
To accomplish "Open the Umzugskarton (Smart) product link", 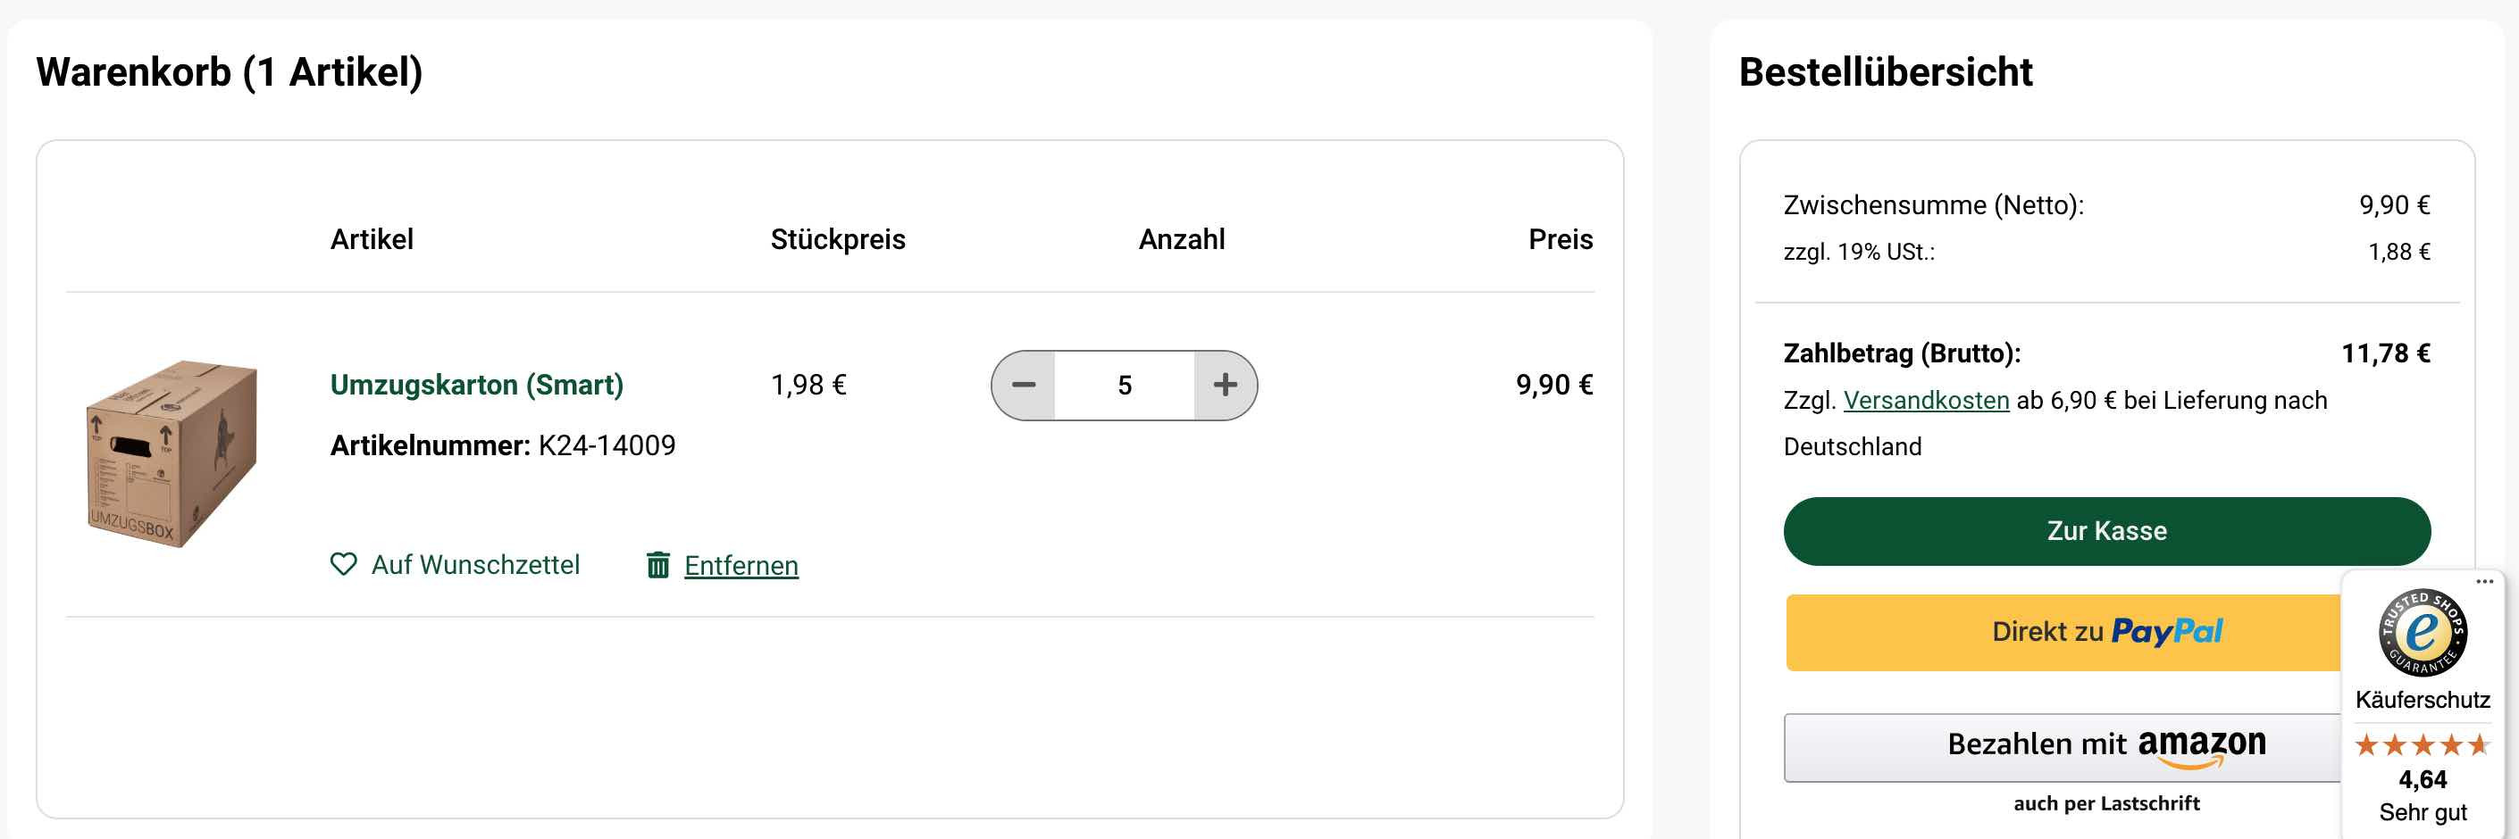I will pyautogui.click(x=476, y=385).
